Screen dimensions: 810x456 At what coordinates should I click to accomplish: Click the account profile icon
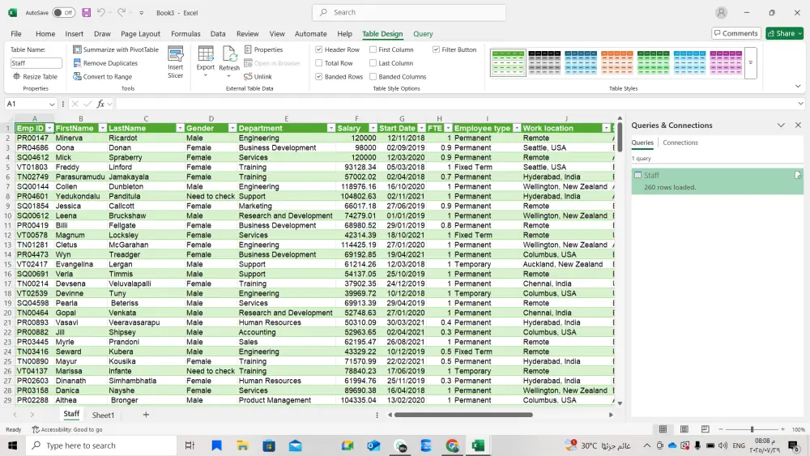point(721,12)
